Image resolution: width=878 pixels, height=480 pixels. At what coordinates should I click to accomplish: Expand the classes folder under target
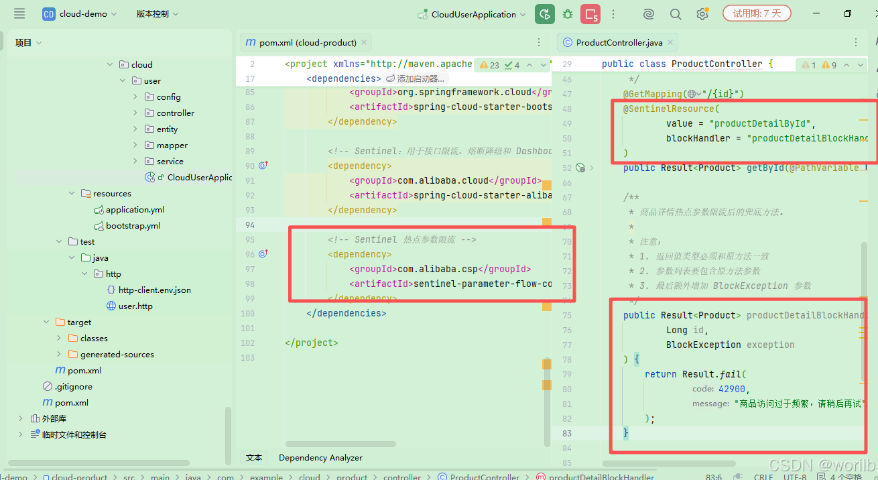pos(59,339)
